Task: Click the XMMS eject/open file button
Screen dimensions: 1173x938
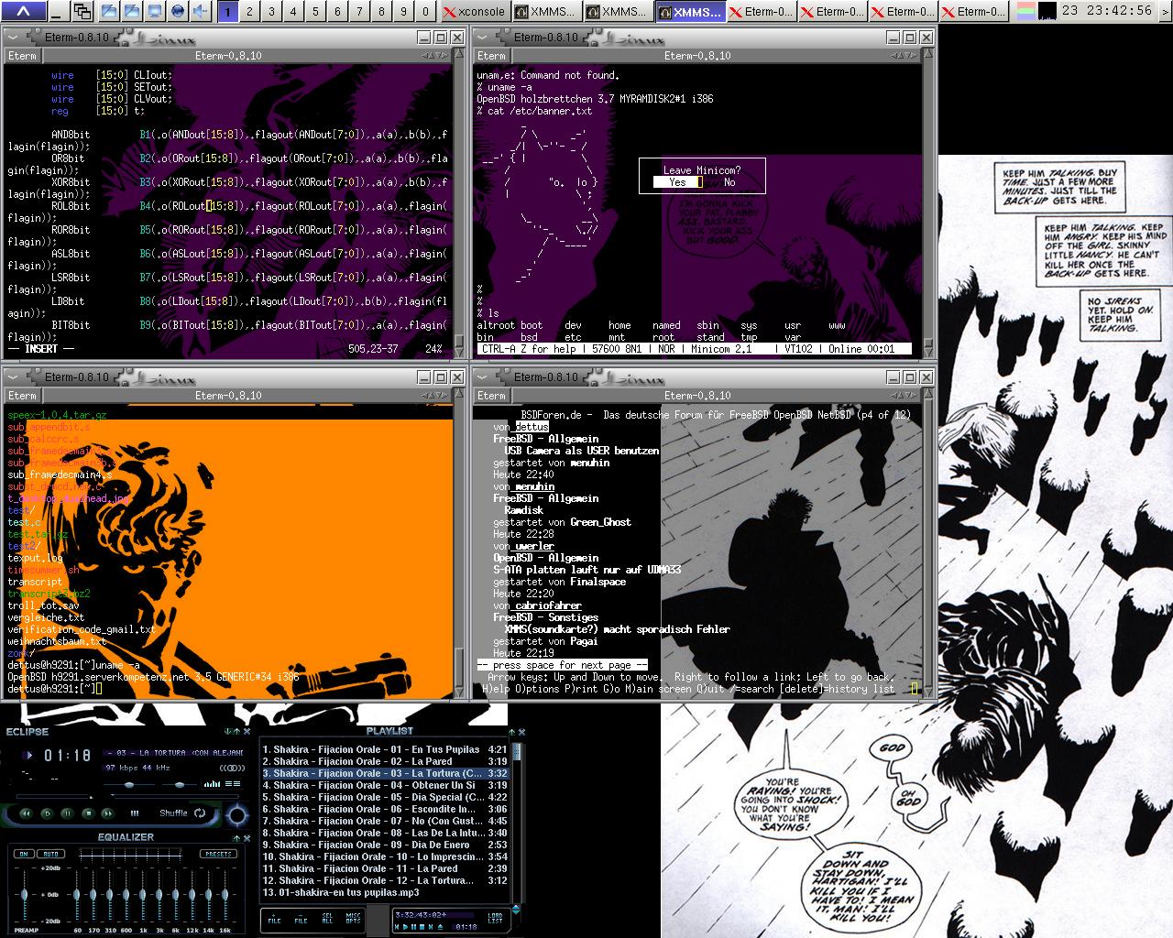Action: (x=135, y=813)
